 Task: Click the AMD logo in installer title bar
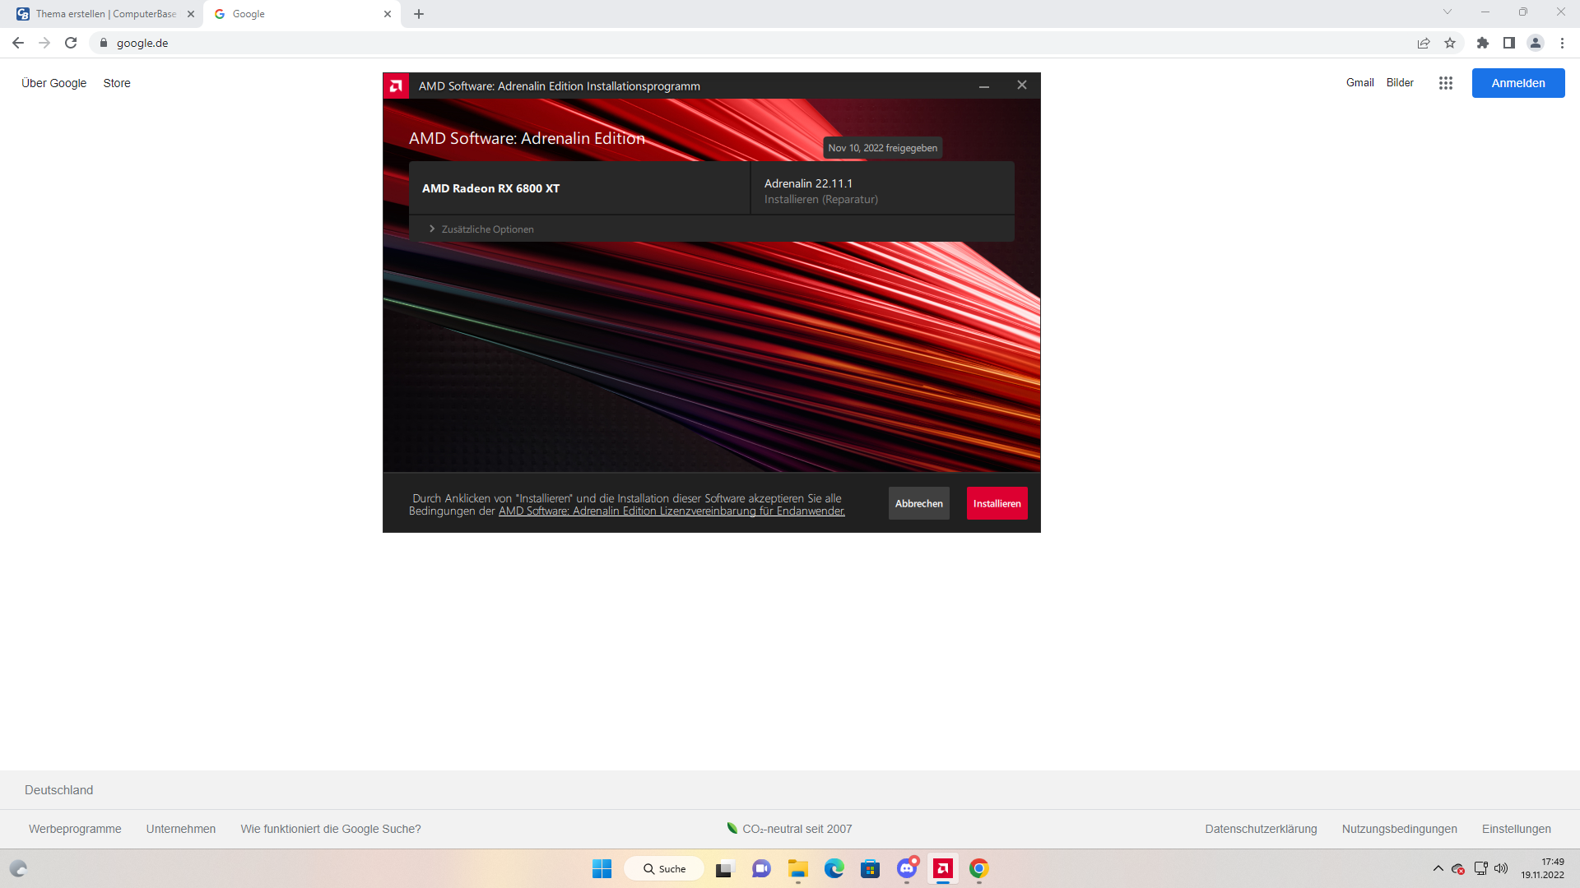click(396, 86)
